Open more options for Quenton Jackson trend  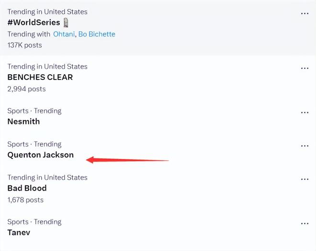click(305, 146)
